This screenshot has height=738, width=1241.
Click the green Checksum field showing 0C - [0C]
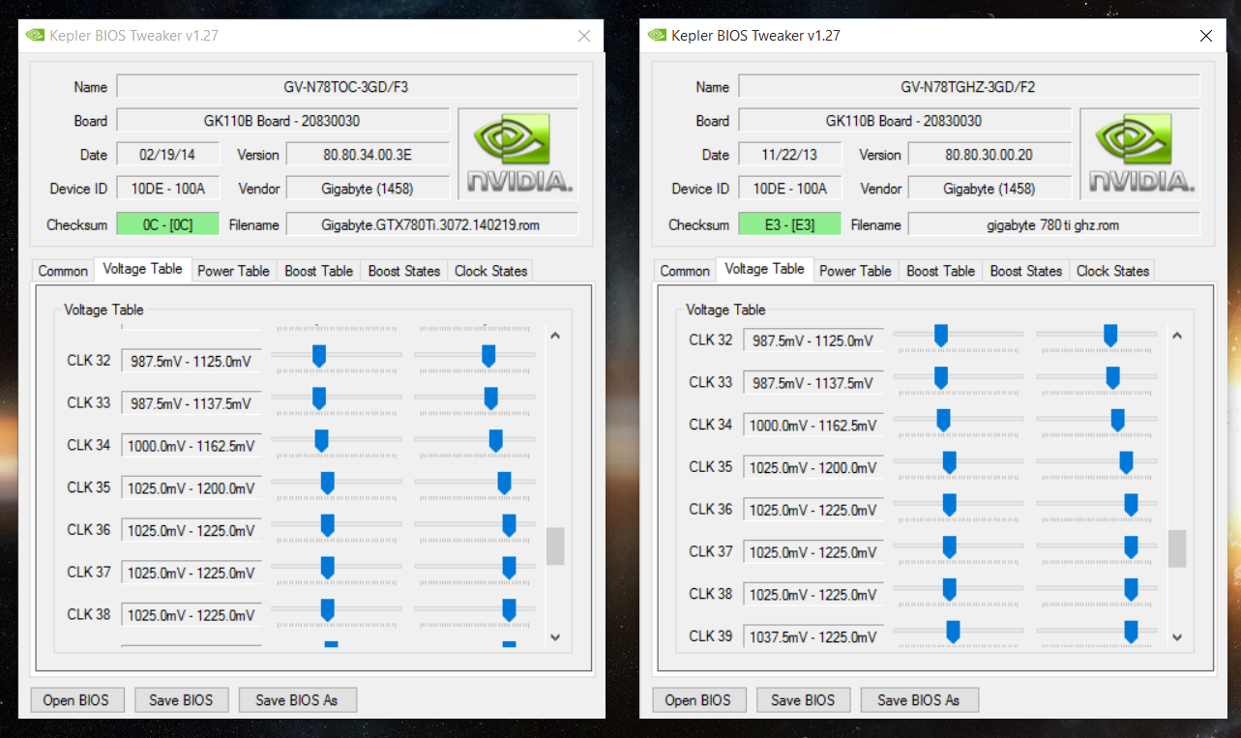point(167,224)
